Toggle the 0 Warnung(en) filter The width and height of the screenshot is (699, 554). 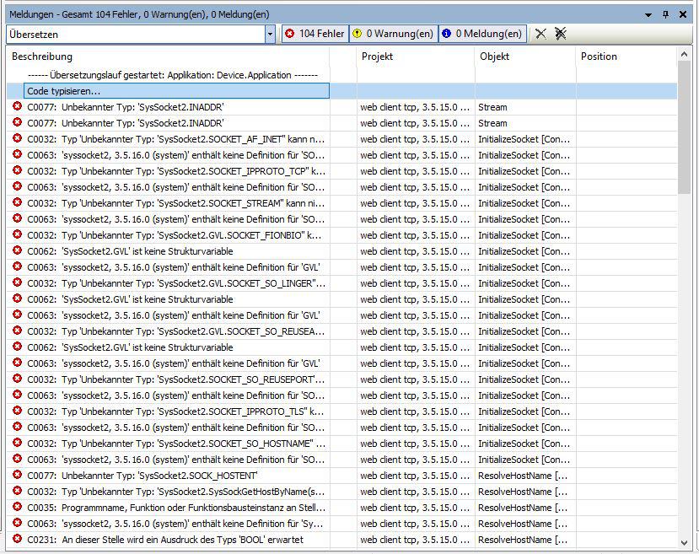(392, 34)
